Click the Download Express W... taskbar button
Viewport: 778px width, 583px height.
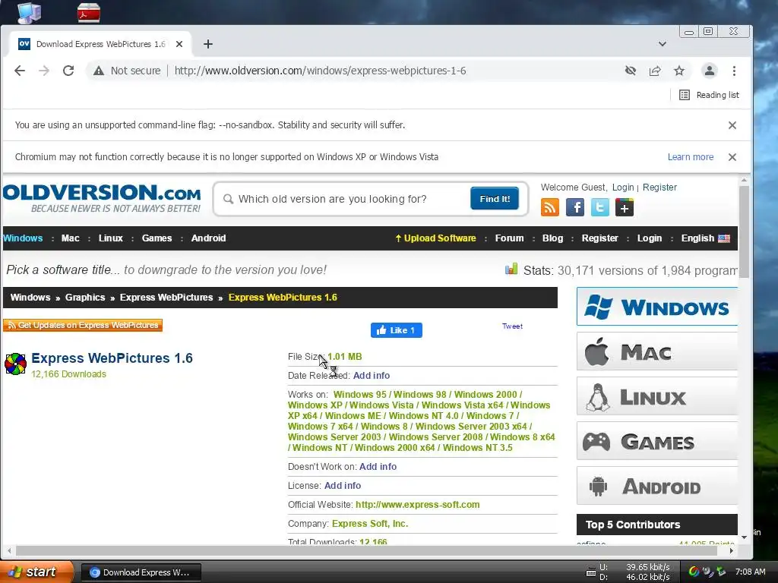[141, 572]
